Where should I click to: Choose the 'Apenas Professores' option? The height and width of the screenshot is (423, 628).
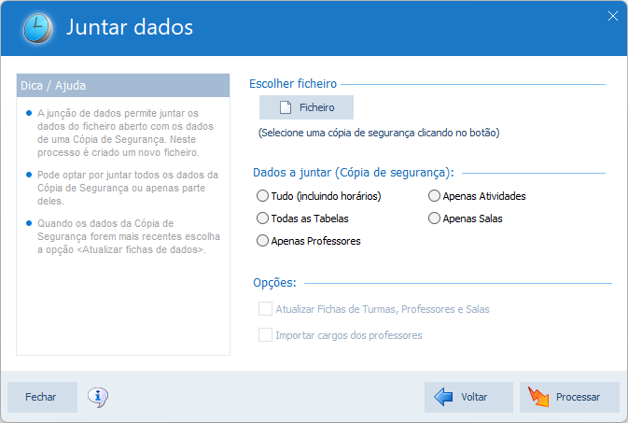pos(262,240)
